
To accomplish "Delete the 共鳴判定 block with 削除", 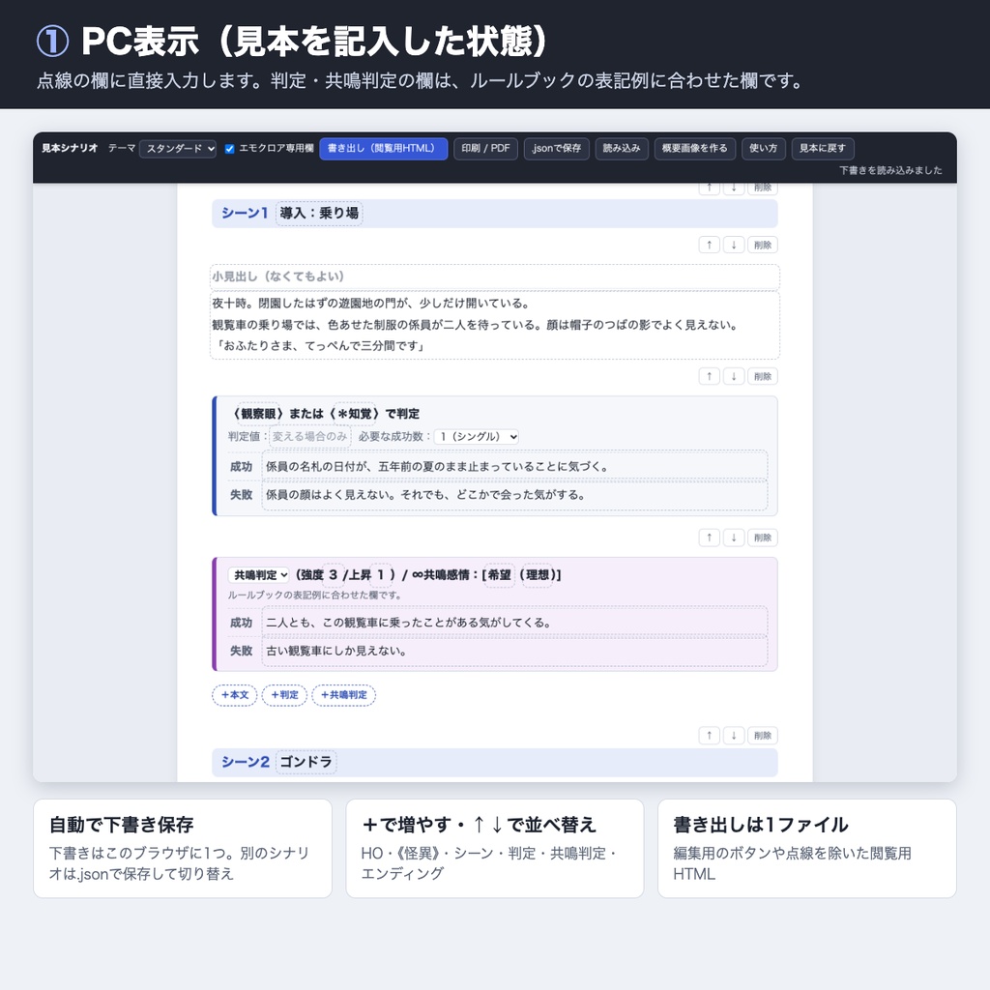I will [763, 538].
